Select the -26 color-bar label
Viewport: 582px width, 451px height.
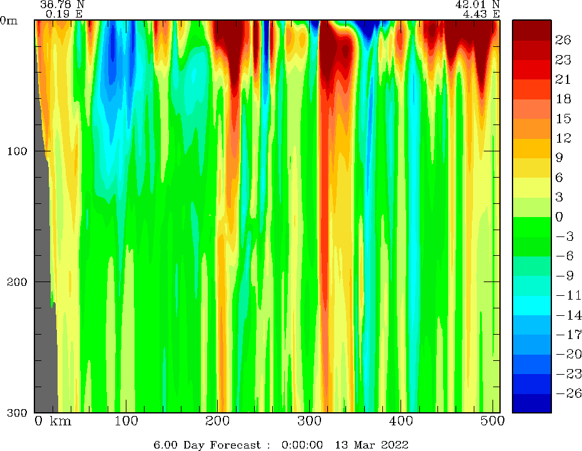coord(569,393)
